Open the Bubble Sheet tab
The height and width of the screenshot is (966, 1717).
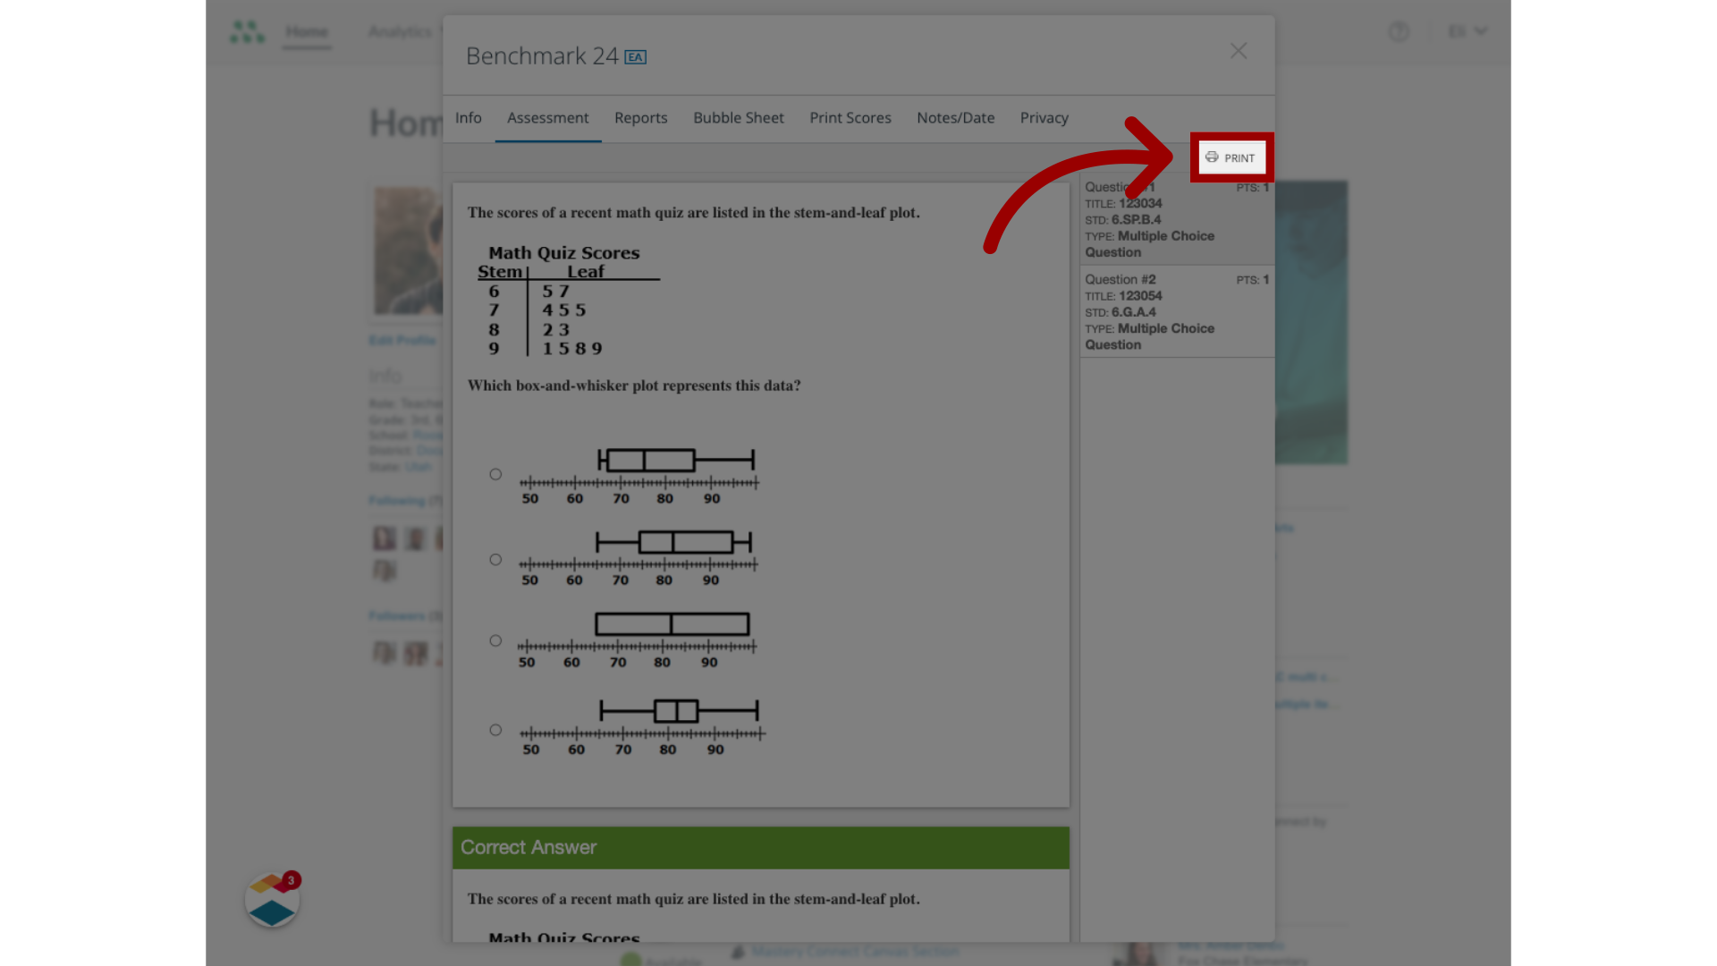[738, 118]
